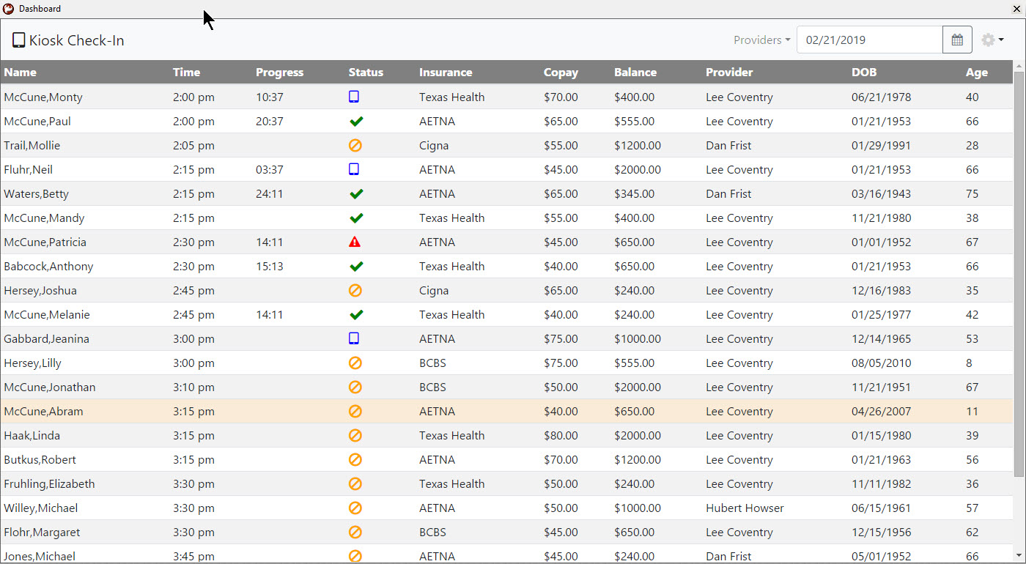
Task: Sort by the Name column header
Action: (x=20, y=72)
